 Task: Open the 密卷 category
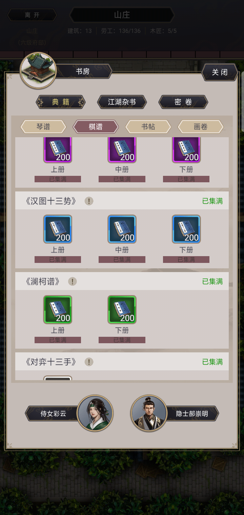coord(183,102)
